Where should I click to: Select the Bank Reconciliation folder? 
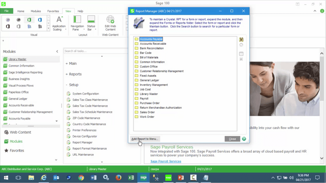(151, 48)
